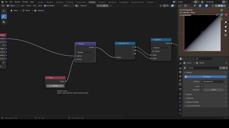Image resolution: width=229 pixels, height=128 pixels.
Task: Click Plane object breadcrumb in node editor
Action: pos(14,11)
